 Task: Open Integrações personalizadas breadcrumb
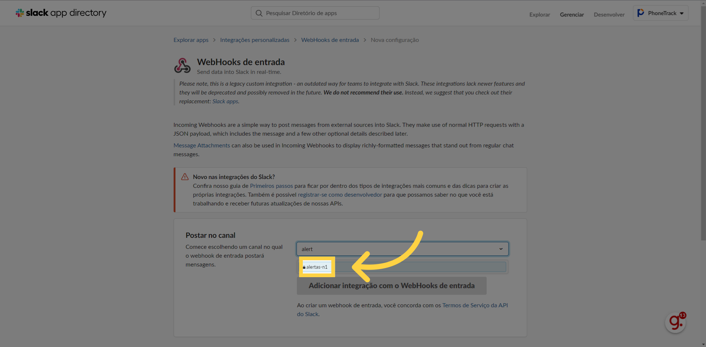point(255,40)
